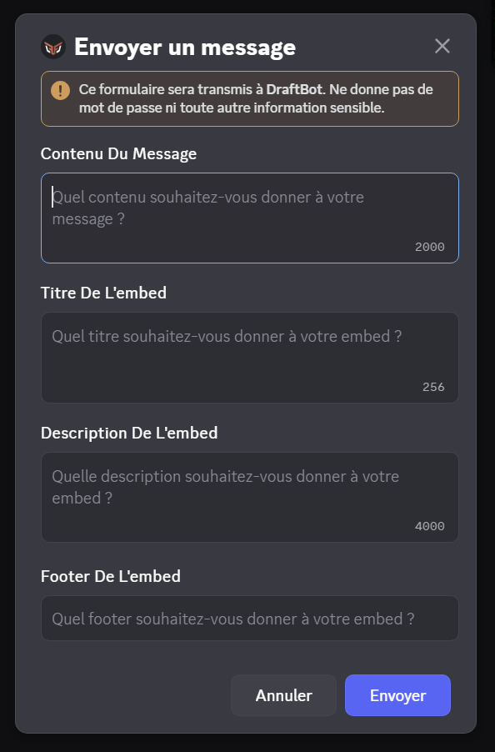Click the Description De L'embed text area
Screen dimensions: 495x752
tap(249, 488)
